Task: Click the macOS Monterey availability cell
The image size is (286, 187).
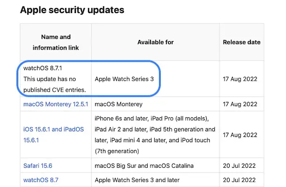Action: click(x=119, y=104)
